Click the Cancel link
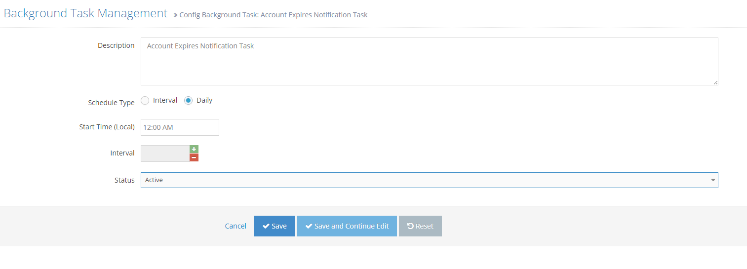Viewport: 747px width, 269px height. [236, 226]
